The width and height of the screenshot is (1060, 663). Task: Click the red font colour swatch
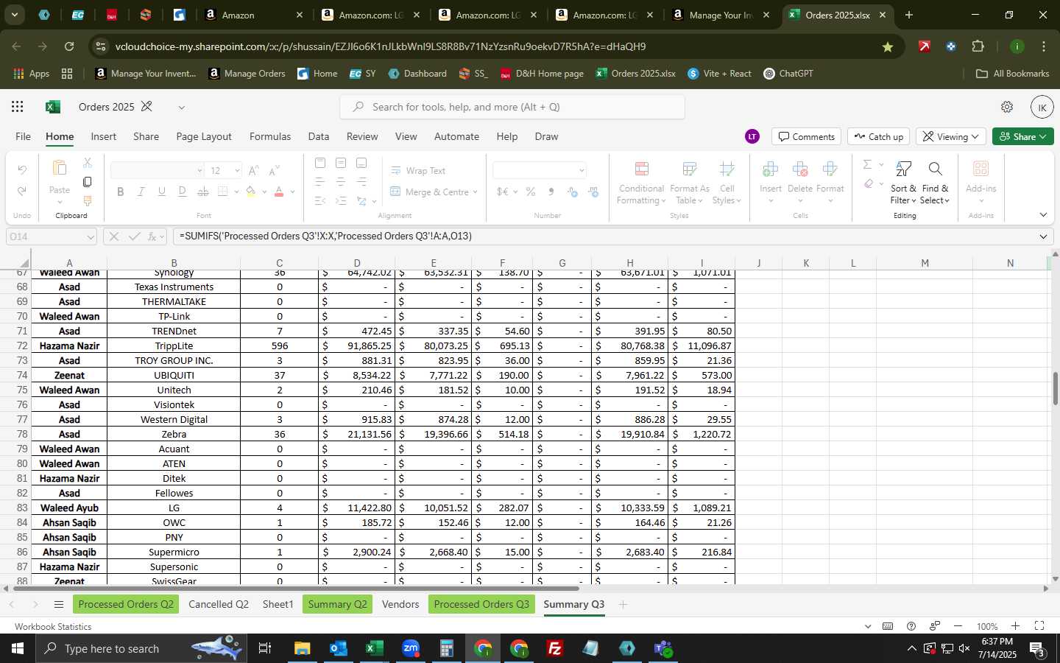[x=279, y=192]
